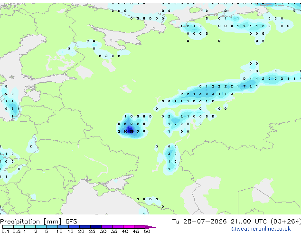
Task: Click the '7' precipitation value on map
Action: (244, 87)
